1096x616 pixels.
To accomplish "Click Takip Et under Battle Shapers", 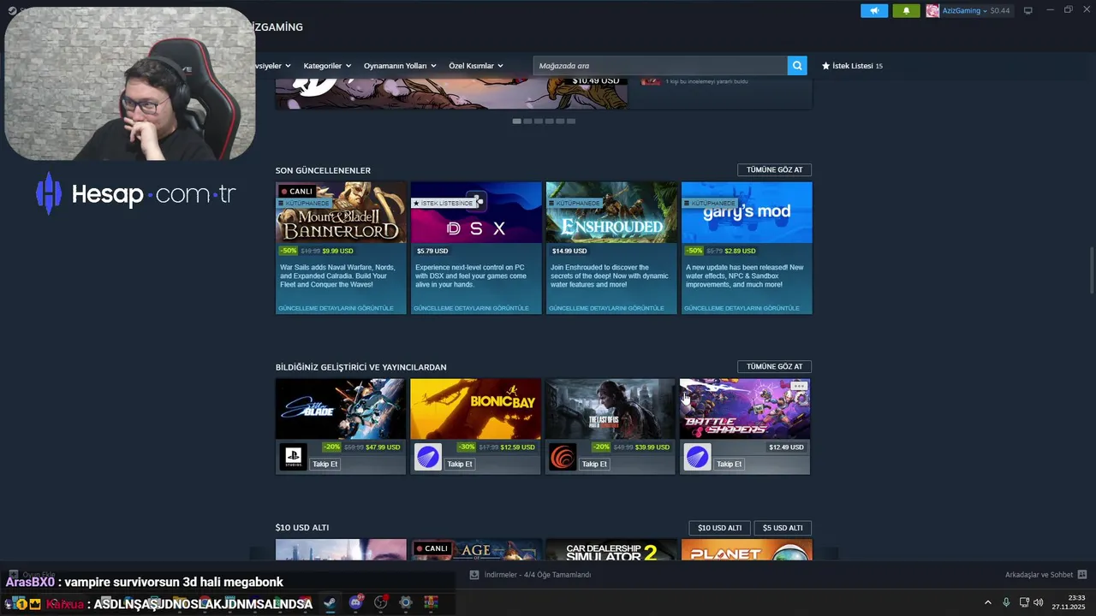I will 729,465.
